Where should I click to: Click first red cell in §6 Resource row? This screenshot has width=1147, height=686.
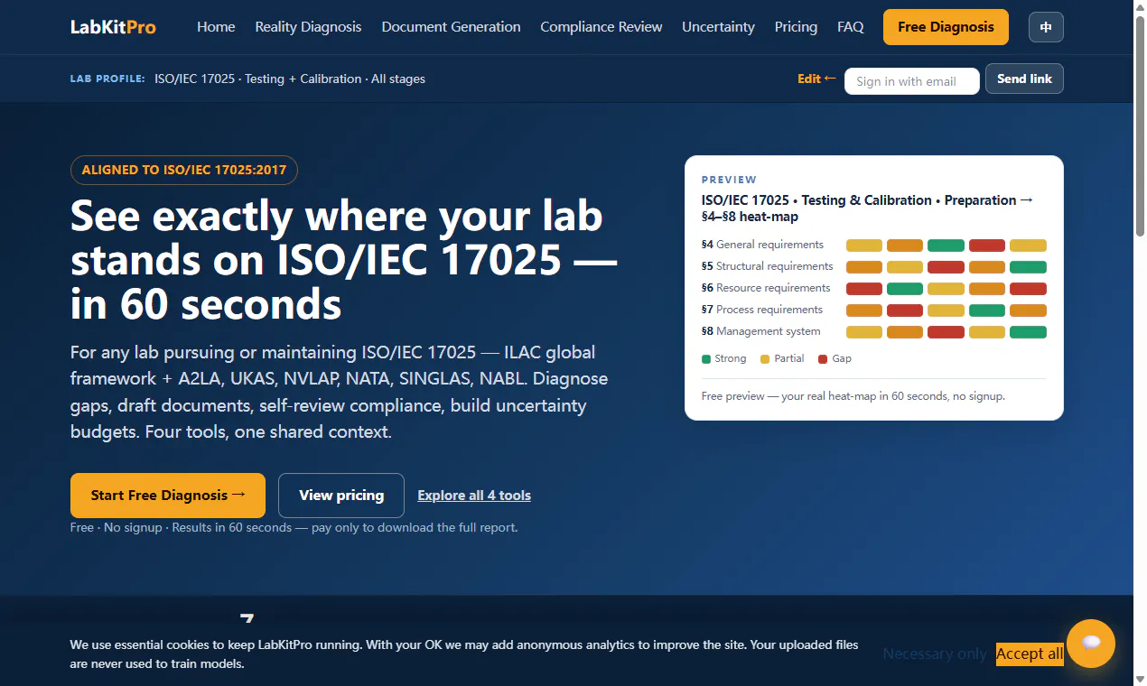863,289
